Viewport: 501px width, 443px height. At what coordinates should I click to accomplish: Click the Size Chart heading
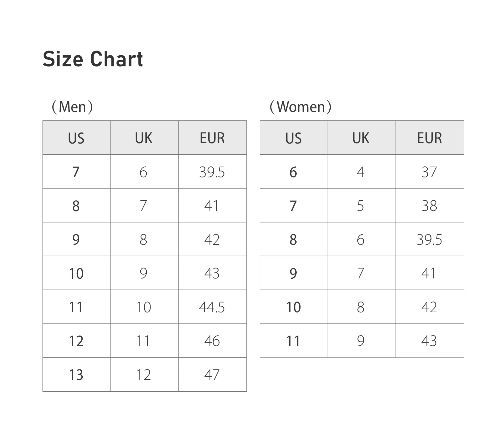coord(93,59)
